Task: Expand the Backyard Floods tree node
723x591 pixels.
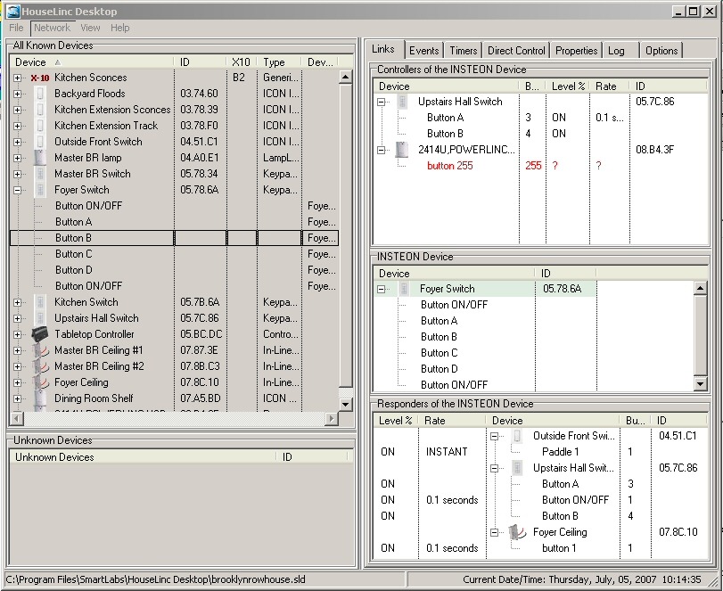Action: [18, 94]
